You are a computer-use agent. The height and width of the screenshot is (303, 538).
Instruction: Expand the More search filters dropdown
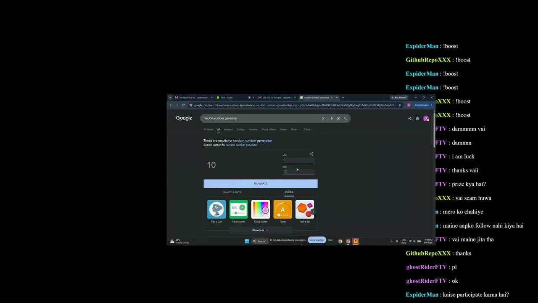click(x=295, y=130)
